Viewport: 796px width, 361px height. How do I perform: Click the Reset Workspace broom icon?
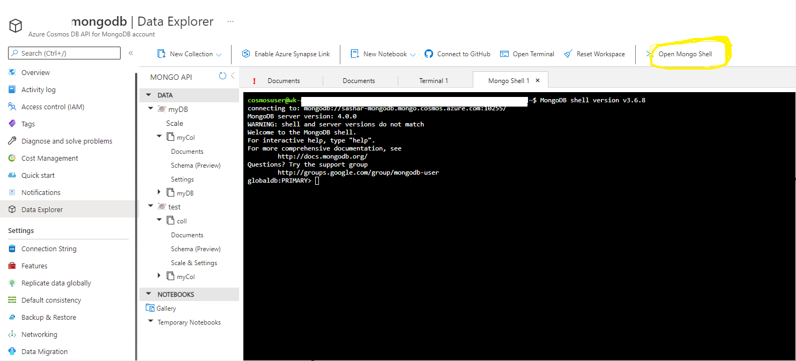click(x=568, y=54)
